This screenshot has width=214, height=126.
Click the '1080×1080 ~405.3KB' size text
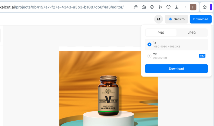pos(167,46)
